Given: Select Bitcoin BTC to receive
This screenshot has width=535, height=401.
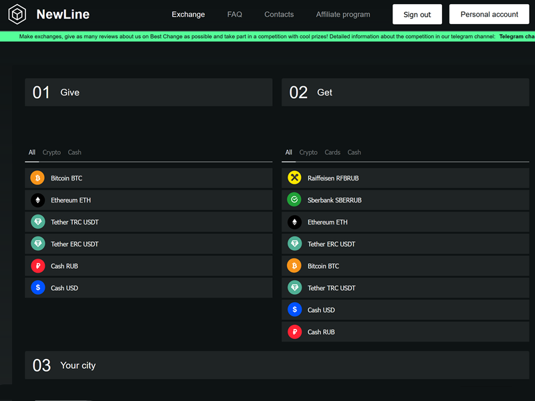Looking at the screenshot, I should point(405,266).
